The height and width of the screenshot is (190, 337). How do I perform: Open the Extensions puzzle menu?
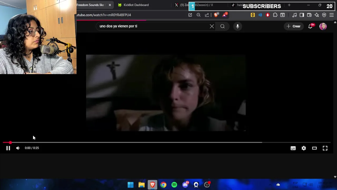[x=275, y=15]
